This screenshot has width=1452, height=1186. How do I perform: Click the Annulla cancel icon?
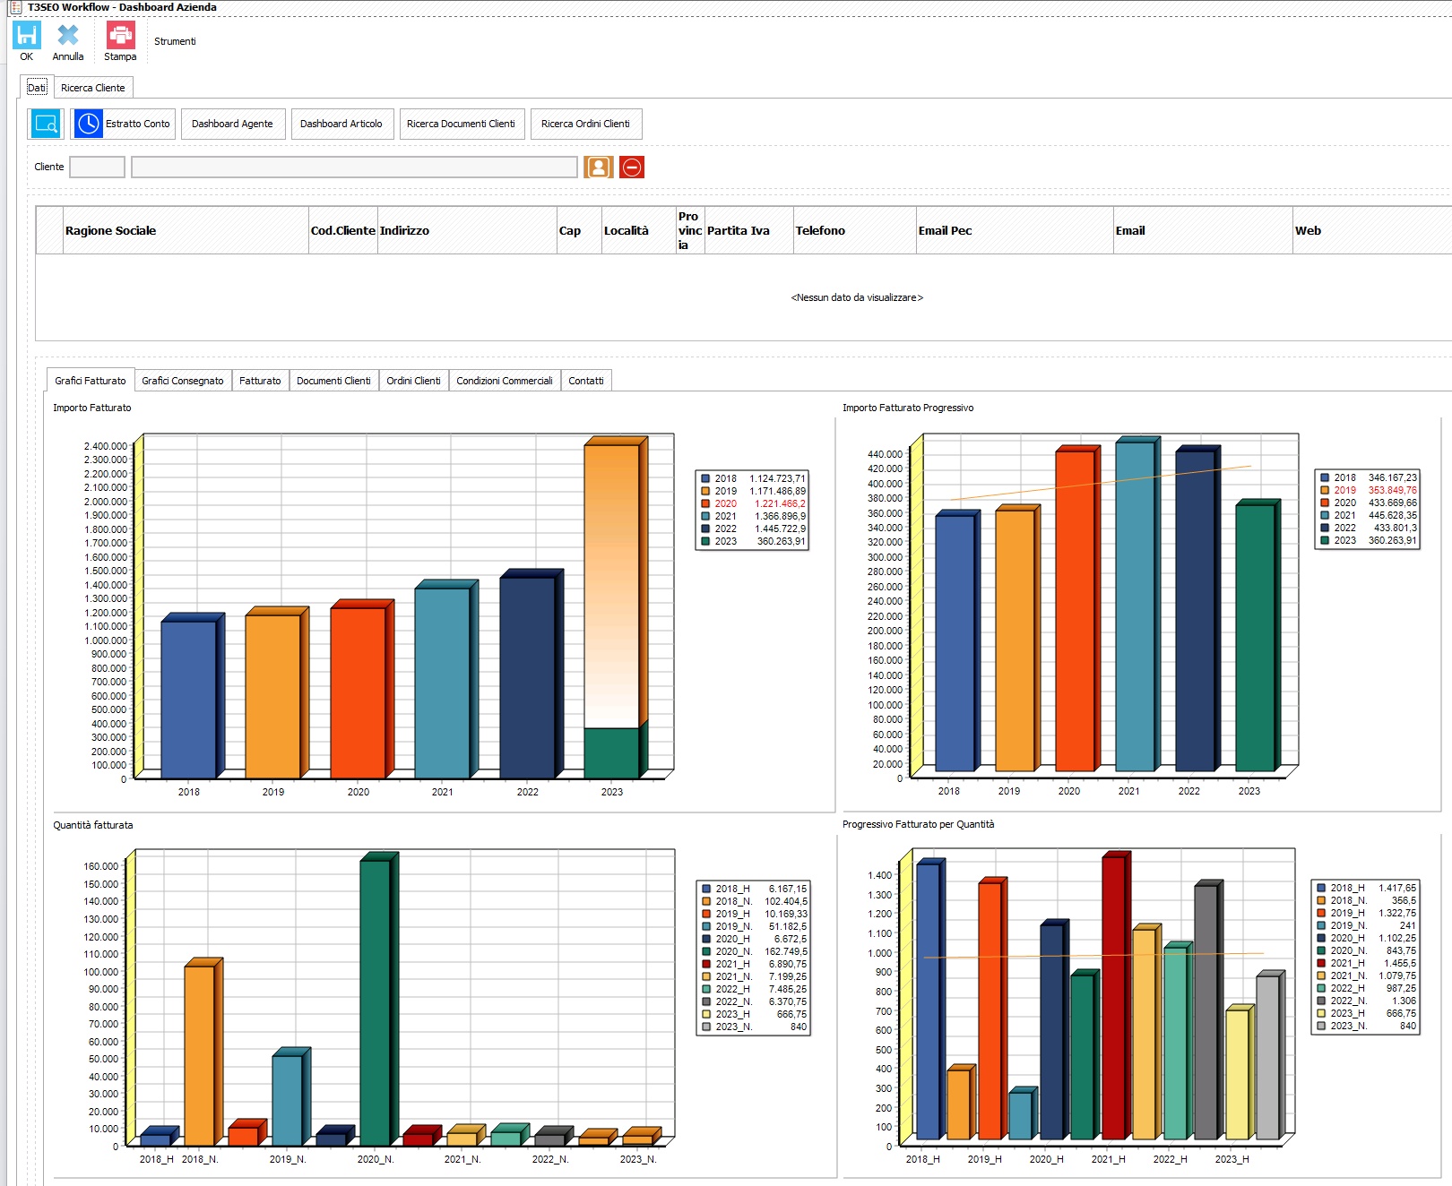point(68,35)
